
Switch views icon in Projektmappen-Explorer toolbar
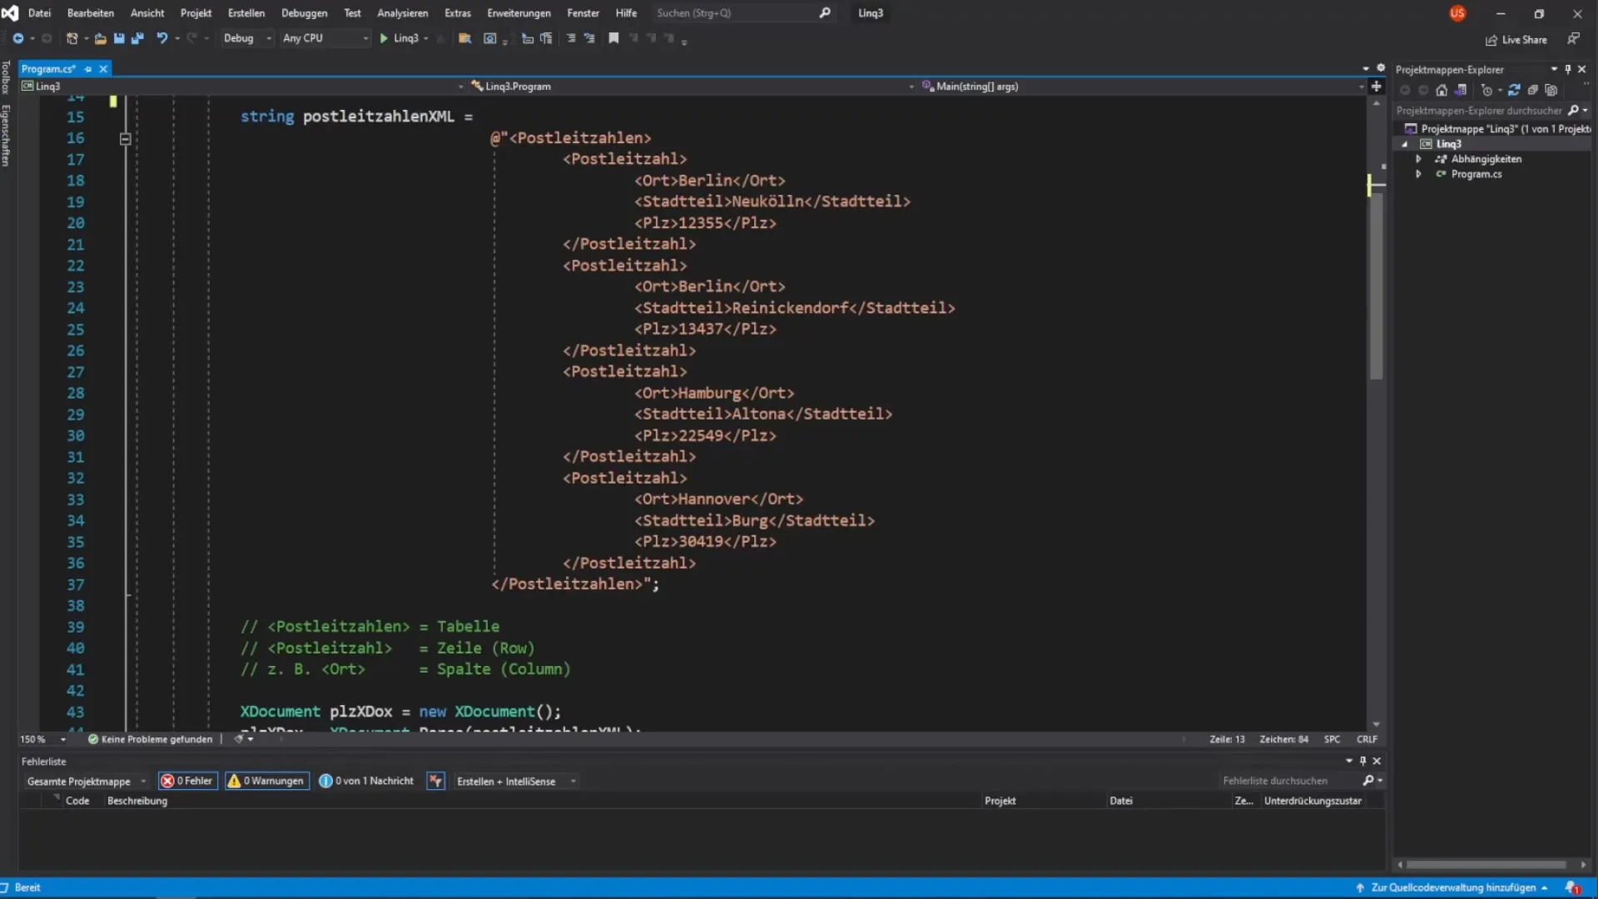coord(1461,90)
